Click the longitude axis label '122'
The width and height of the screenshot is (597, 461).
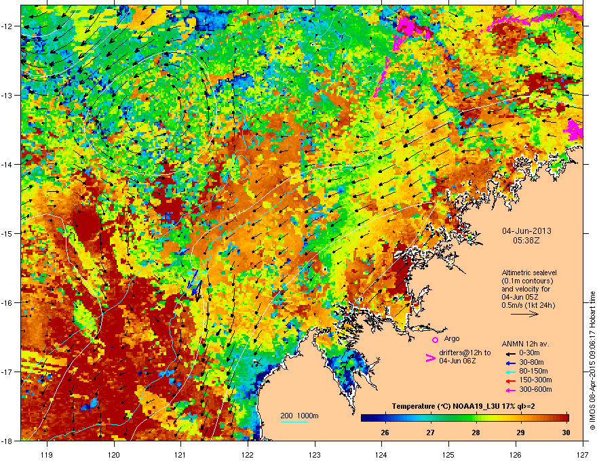[248, 454]
